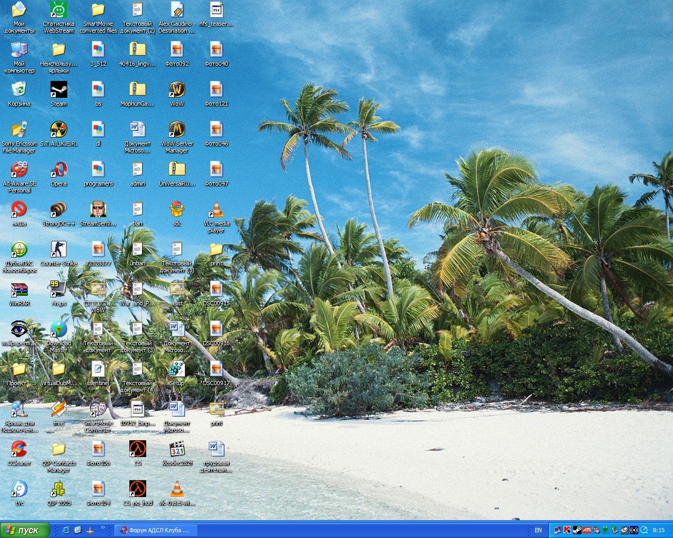
Task: Click the system clock showing 8:15
Action: coord(658,530)
